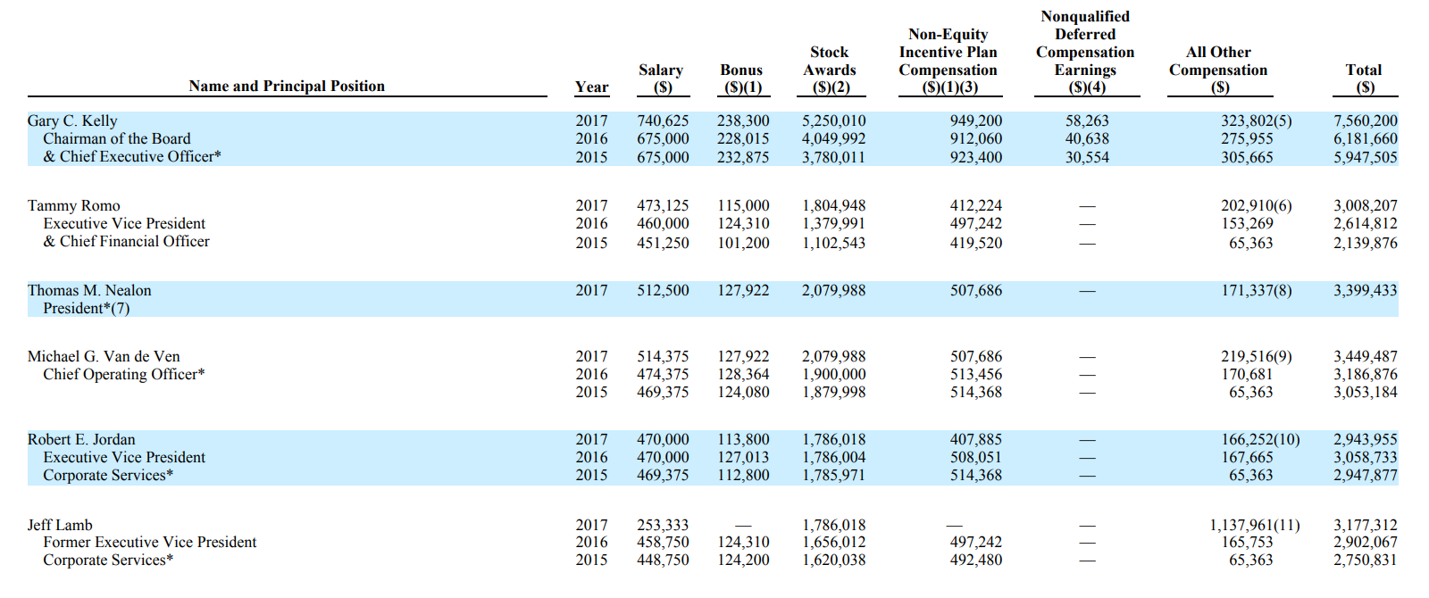Click Michael G. Van de Ven's name
This screenshot has width=1429, height=598.
[x=104, y=356]
